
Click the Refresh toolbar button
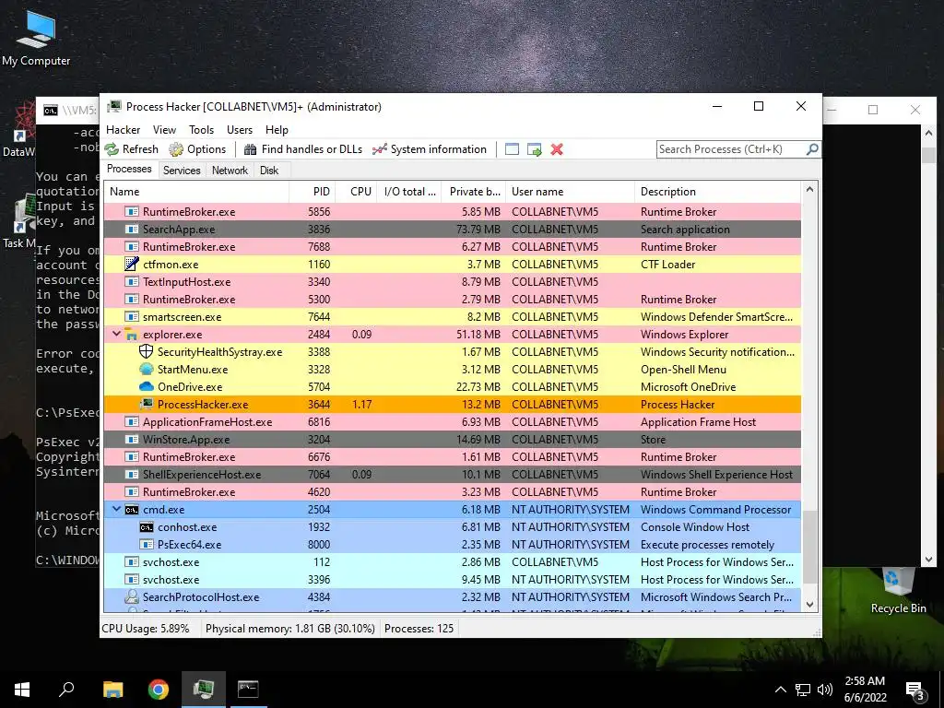coord(131,149)
